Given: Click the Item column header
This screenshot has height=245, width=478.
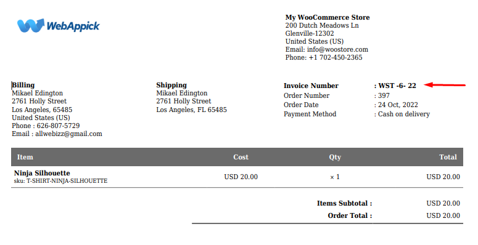Looking at the screenshot, I should tap(25, 158).
